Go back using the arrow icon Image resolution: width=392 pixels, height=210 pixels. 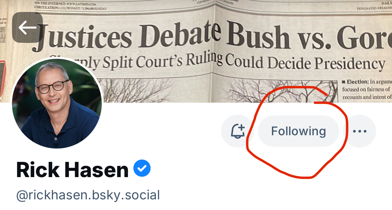(x=27, y=28)
